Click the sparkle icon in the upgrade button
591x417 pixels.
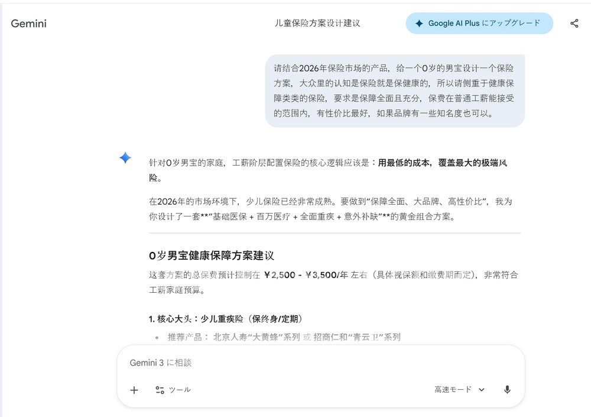pos(419,24)
